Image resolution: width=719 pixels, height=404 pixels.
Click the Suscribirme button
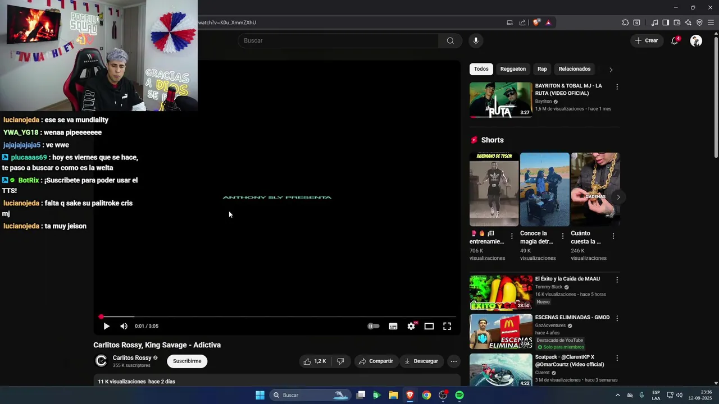[187, 361]
